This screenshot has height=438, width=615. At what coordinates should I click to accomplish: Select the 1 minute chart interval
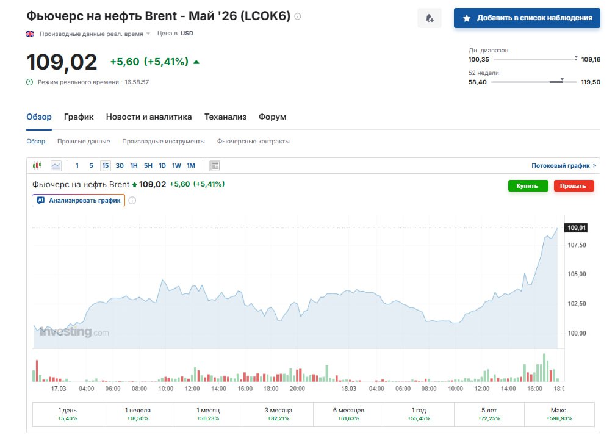(x=77, y=165)
